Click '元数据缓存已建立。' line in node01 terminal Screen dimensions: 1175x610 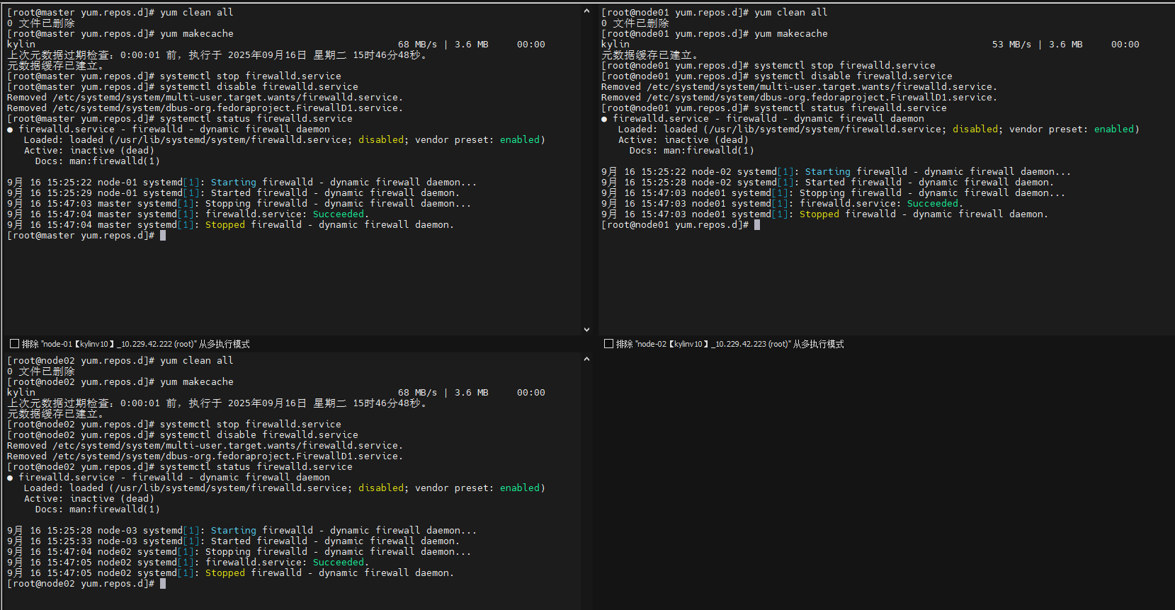click(x=650, y=55)
